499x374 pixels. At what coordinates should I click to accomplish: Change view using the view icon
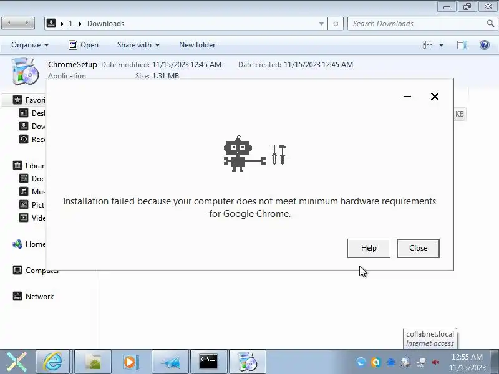pos(427,45)
